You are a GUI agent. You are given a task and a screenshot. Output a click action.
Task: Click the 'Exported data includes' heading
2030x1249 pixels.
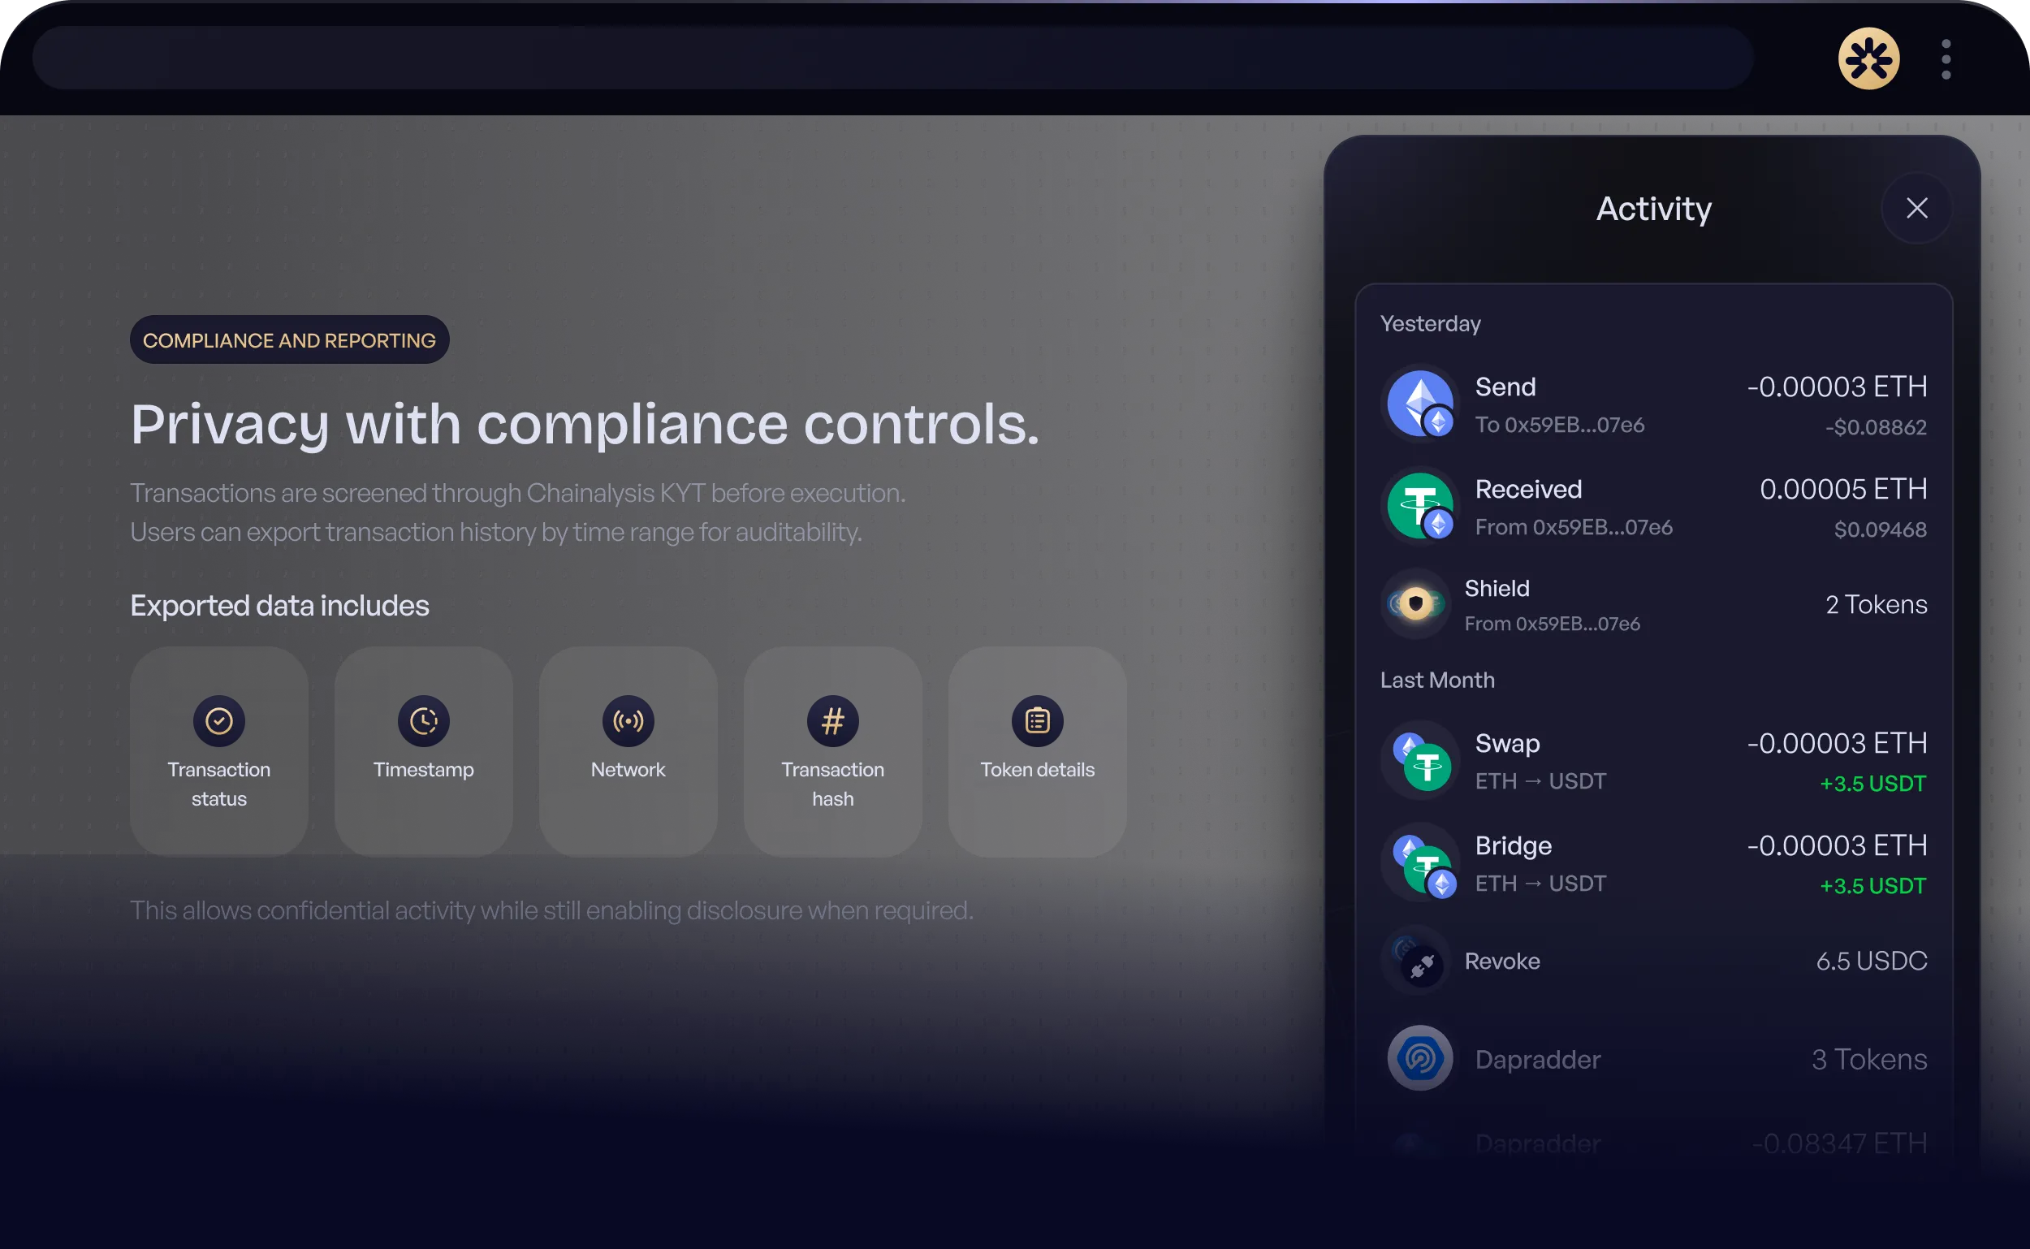279,606
